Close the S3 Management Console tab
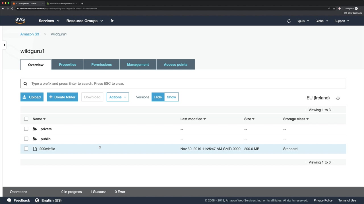 43,3
